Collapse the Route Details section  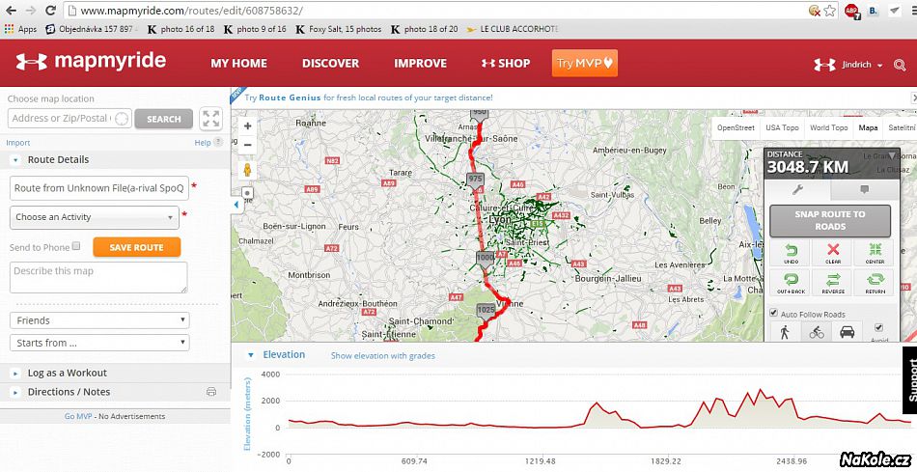[x=15, y=159]
